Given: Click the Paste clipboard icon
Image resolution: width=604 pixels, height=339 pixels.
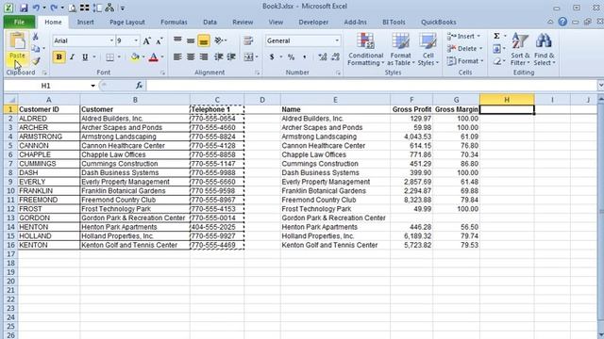Looking at the screenshot, I should point(17,41).
